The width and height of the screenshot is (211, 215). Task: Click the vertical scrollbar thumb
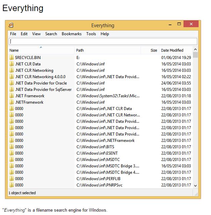tap(195, 55)
